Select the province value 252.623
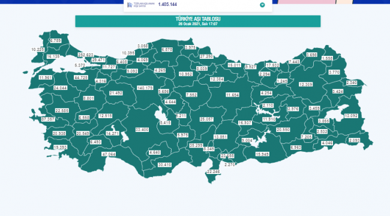The width and height of the screenshot is (390, 216). tap(86, 55)
